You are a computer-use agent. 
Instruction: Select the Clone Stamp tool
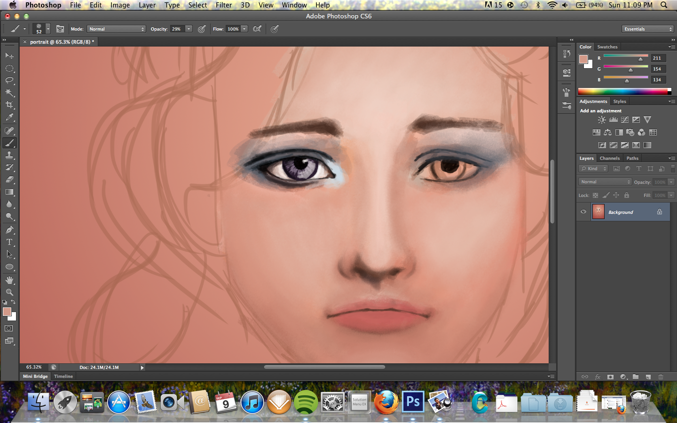pos(9,155)
